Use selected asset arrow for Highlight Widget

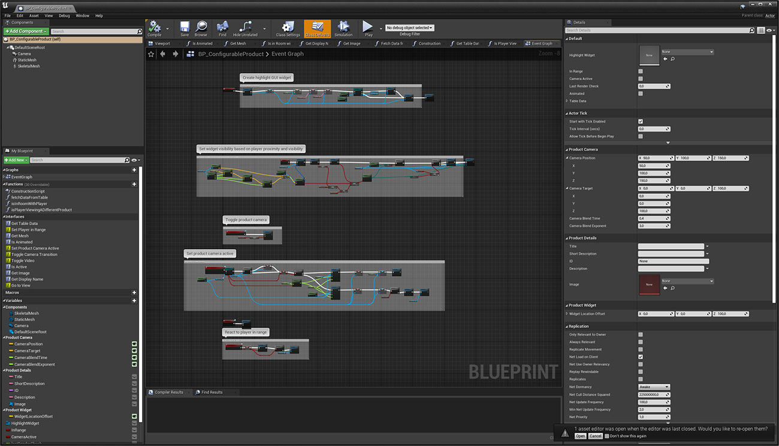click(x=665, y=59)
